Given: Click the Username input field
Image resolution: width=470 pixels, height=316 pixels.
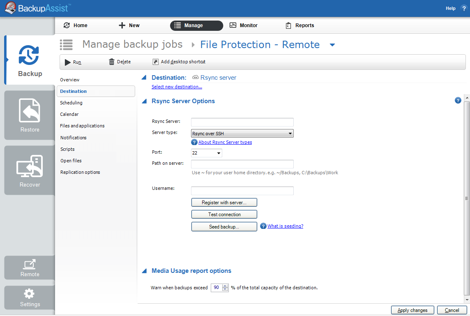Looking at the screenshot, I should [242, 191].
